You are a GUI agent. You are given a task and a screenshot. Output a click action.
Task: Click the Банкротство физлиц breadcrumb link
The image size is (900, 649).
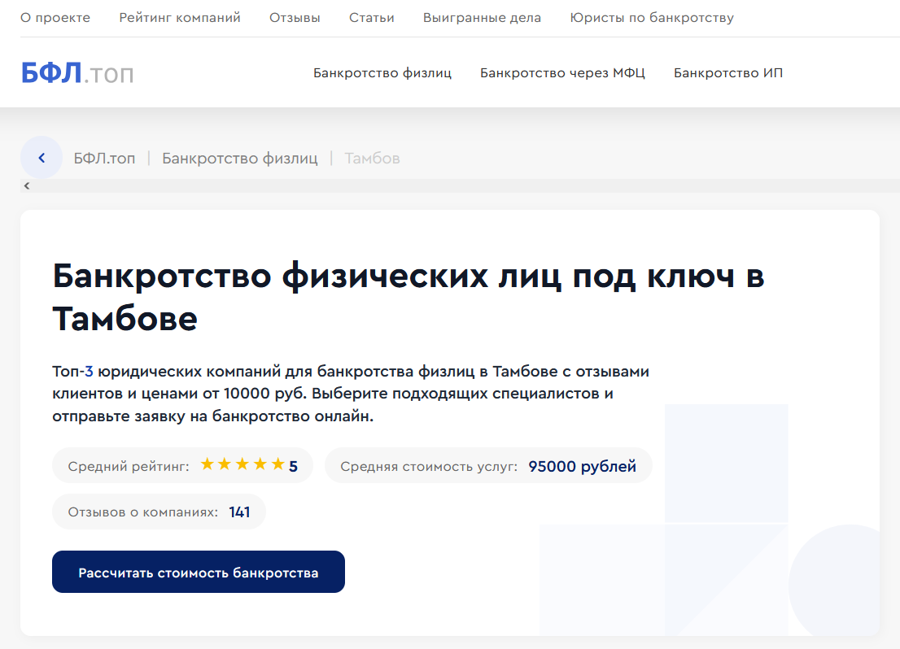coord(240,159)
